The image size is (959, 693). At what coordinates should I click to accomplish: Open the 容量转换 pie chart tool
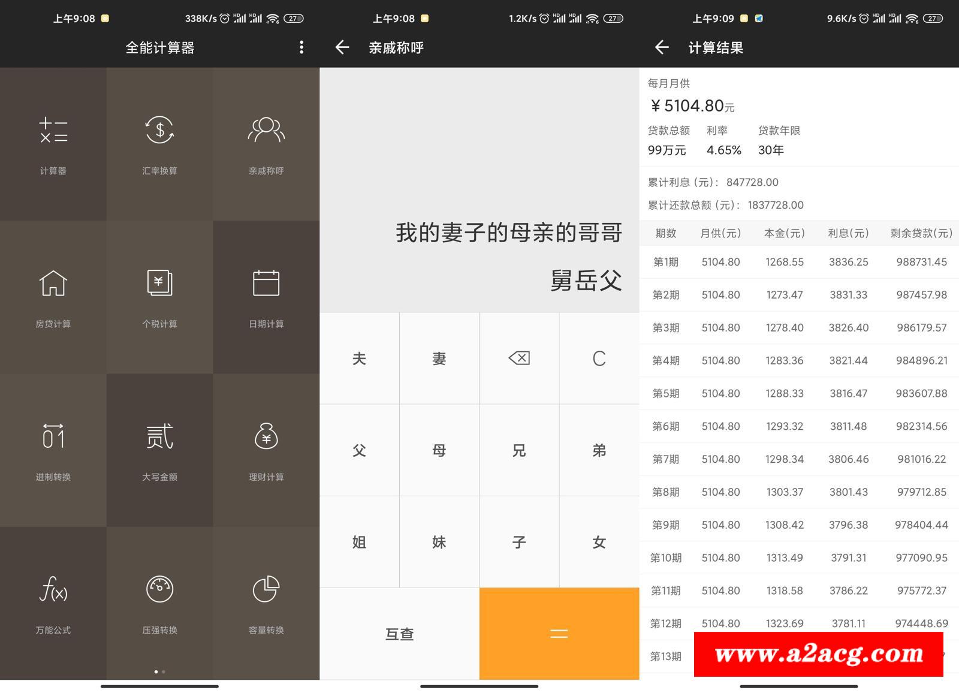point(266,602)
